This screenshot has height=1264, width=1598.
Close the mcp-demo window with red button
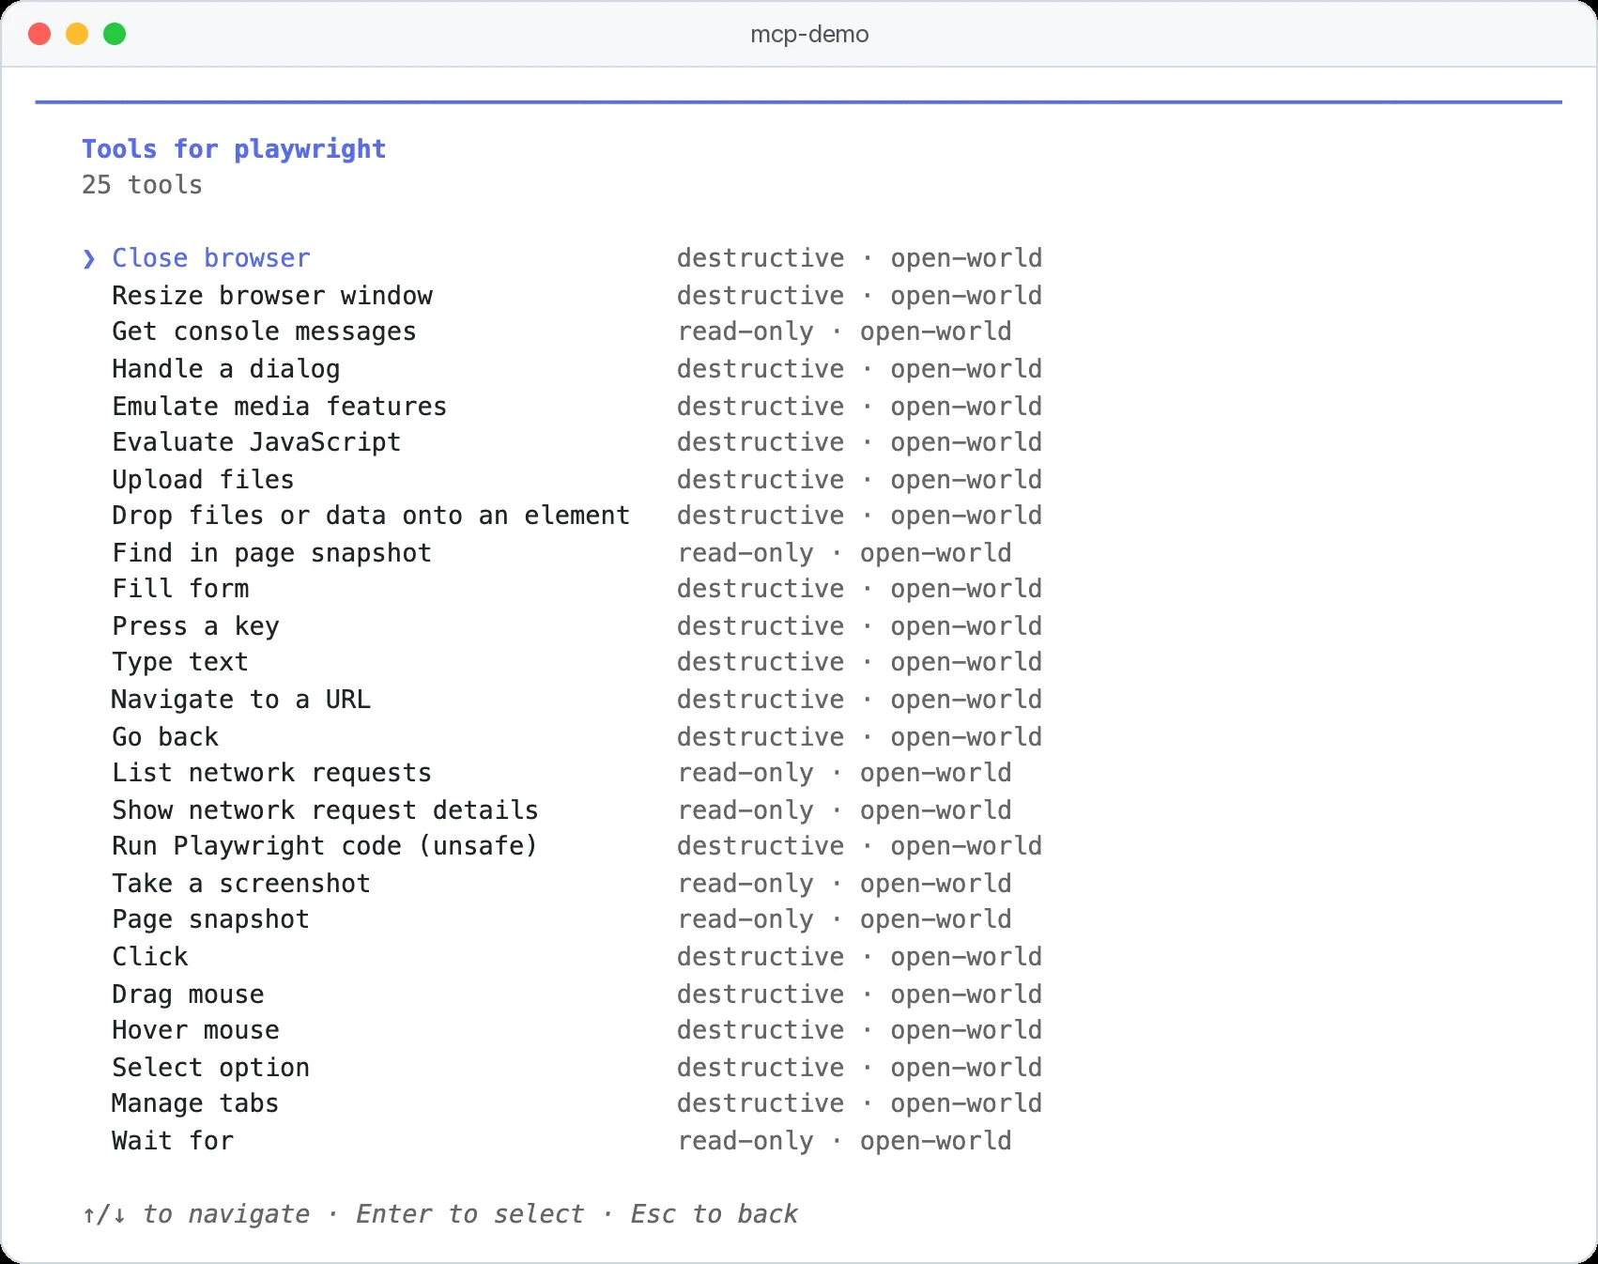(x=39, y=35)
